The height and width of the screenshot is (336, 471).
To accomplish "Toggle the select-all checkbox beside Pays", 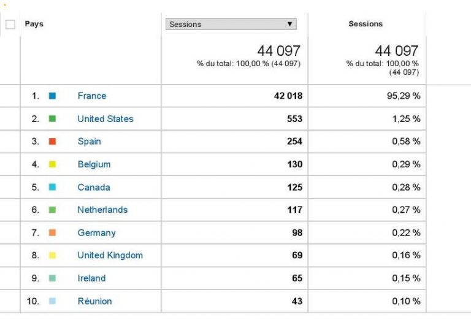I will click(10, 25).
